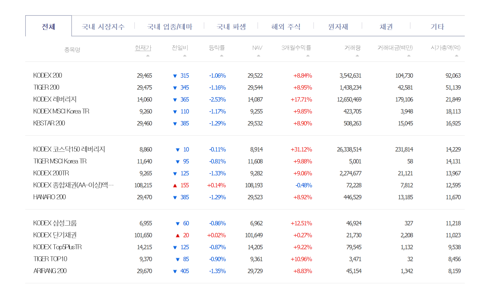The width and height of the screenshot is (490, 300).
Task: Sort the table by 등락률 header
Action: click(x=217, y=48)
